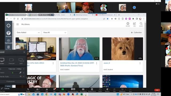Click the address bar URL
The height and width of the screenshot is (96, 171).
[x=56, y=19]
